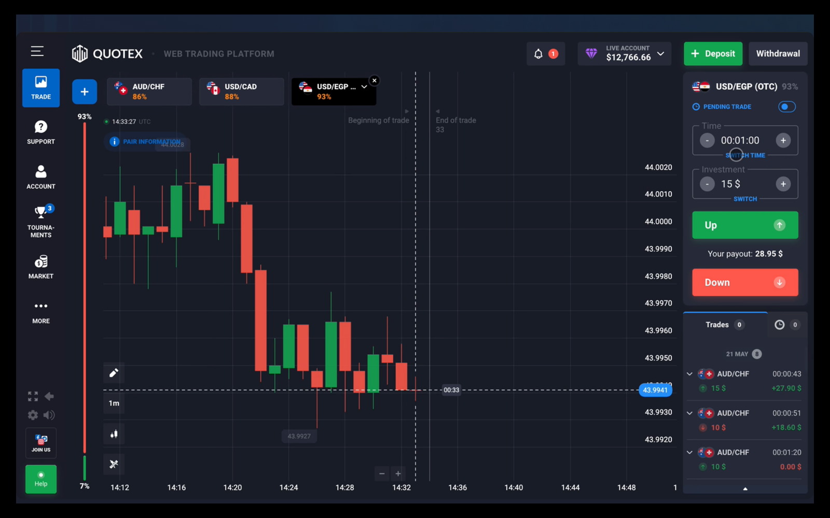
Task: Decrease investment amount with minus
Action: [707, 184]
